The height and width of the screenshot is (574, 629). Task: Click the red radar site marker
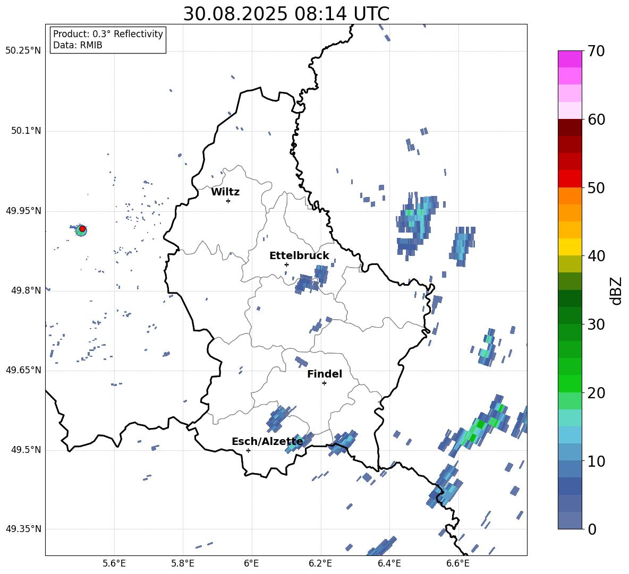tap(82, 229)
